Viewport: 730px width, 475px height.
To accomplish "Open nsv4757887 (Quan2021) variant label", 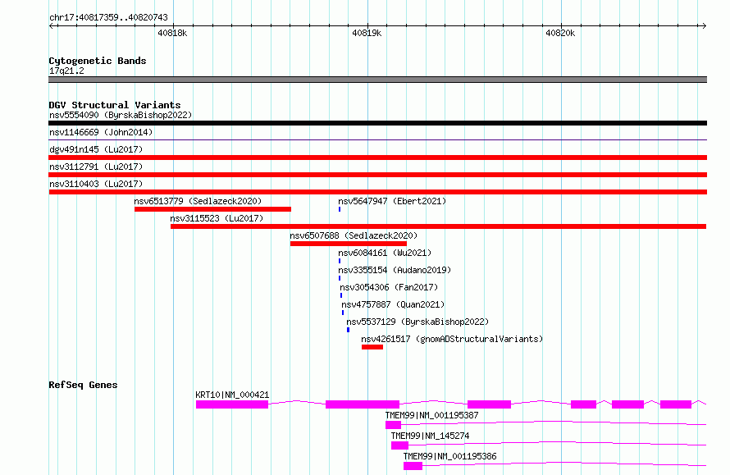I will 393,304.
